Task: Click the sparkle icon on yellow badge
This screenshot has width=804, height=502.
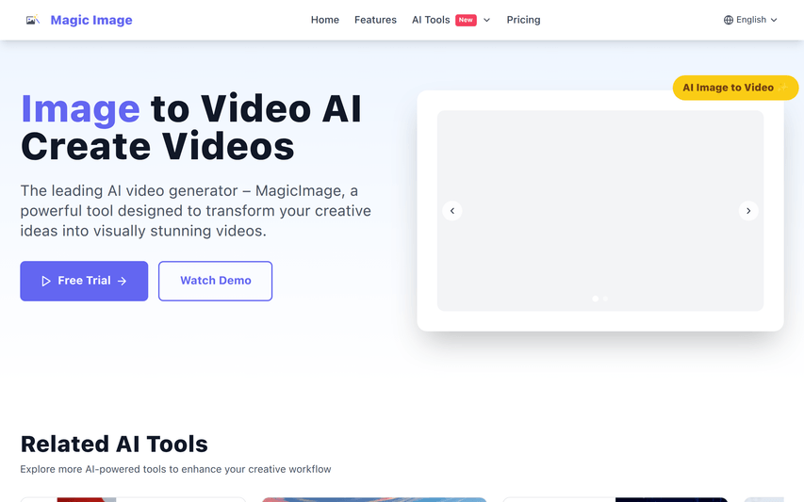Action: pos(782,88)
